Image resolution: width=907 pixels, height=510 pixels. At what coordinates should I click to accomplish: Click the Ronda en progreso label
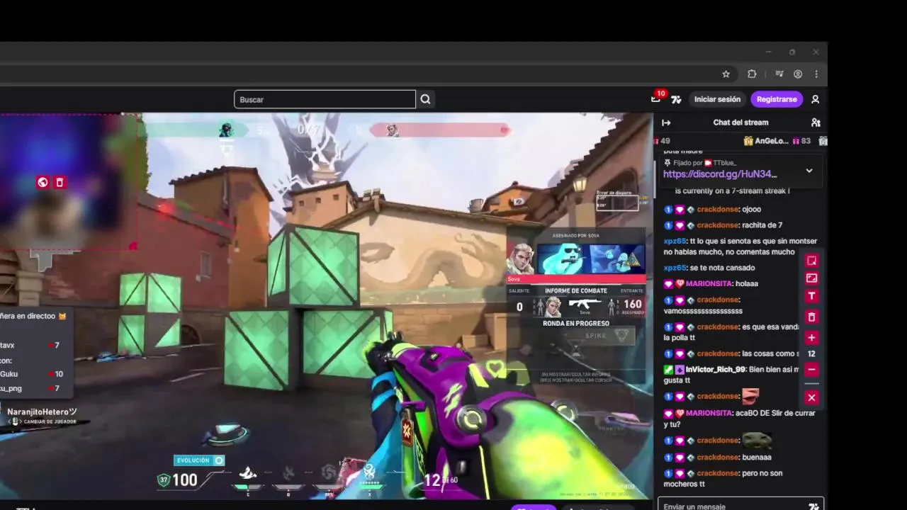[x=575, y=323]
